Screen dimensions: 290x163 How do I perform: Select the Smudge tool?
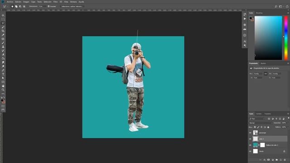pyautogui.click(x=3, y=62)
